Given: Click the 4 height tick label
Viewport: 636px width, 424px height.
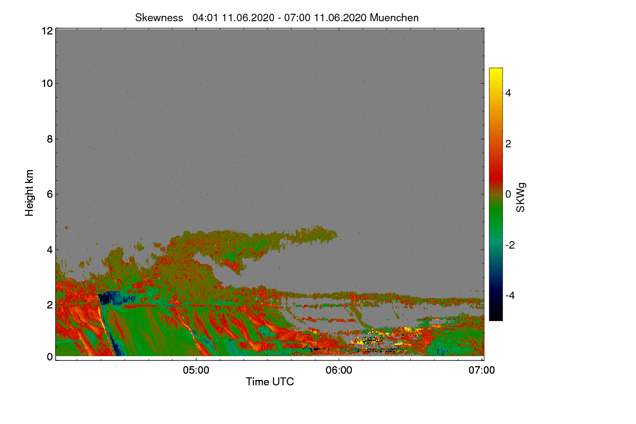Looking at the screenshot, I should pos(49,250).
